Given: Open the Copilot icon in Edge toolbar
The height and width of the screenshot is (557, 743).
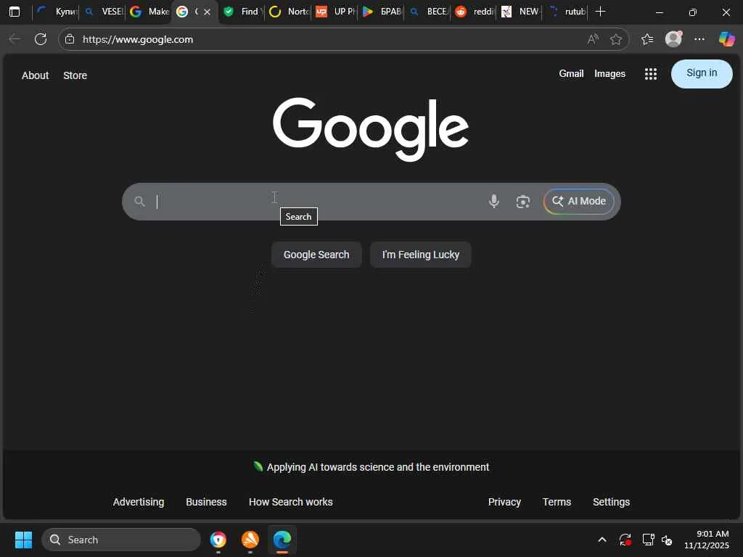Looking at the screenshot, I should coord(726,39).
